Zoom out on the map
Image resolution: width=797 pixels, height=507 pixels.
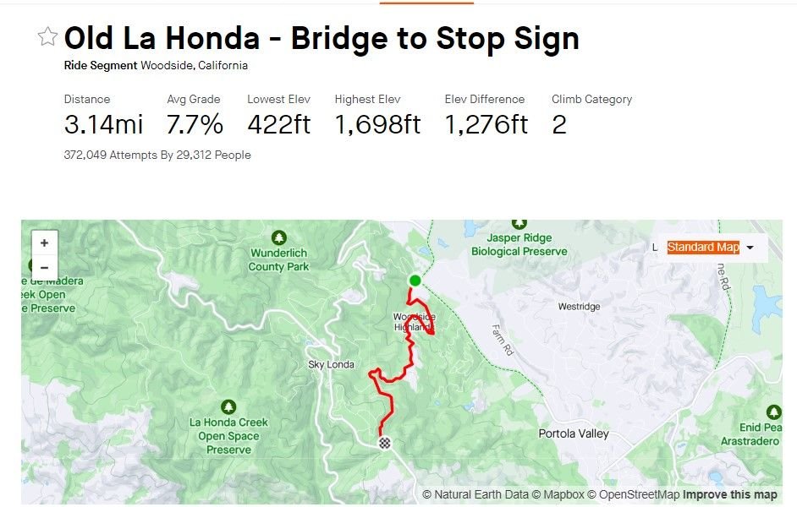(44, 268)
